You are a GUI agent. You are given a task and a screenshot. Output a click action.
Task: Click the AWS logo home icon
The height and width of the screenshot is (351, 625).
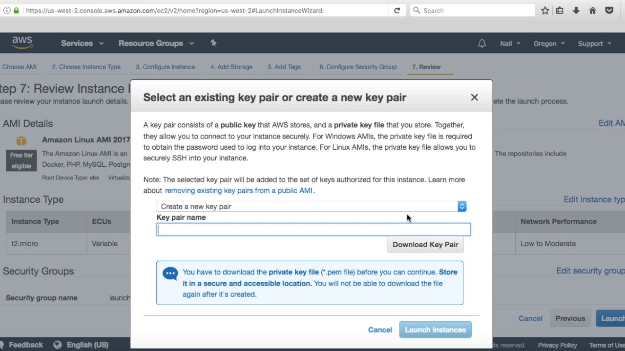point(22,43)
